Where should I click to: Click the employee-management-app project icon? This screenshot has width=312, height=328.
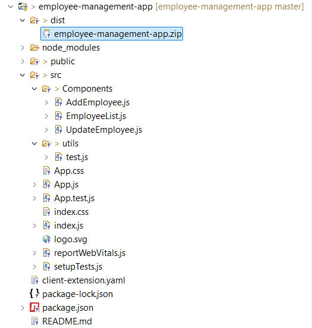coord(23,7)
